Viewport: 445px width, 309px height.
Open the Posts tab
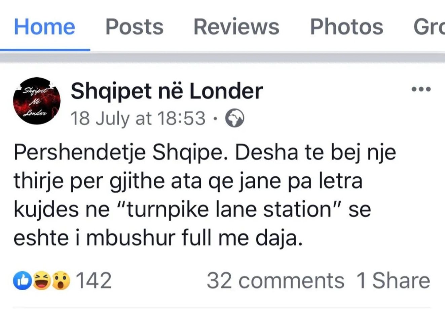click(134, 27)
